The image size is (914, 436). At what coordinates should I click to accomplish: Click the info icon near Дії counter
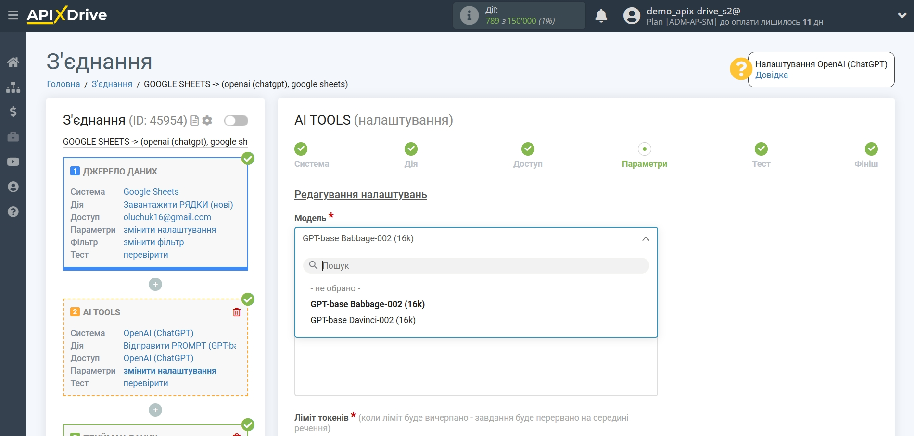tap(469, 15)
